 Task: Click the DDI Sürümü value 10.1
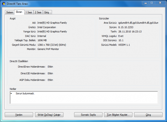tap(121, 40)
